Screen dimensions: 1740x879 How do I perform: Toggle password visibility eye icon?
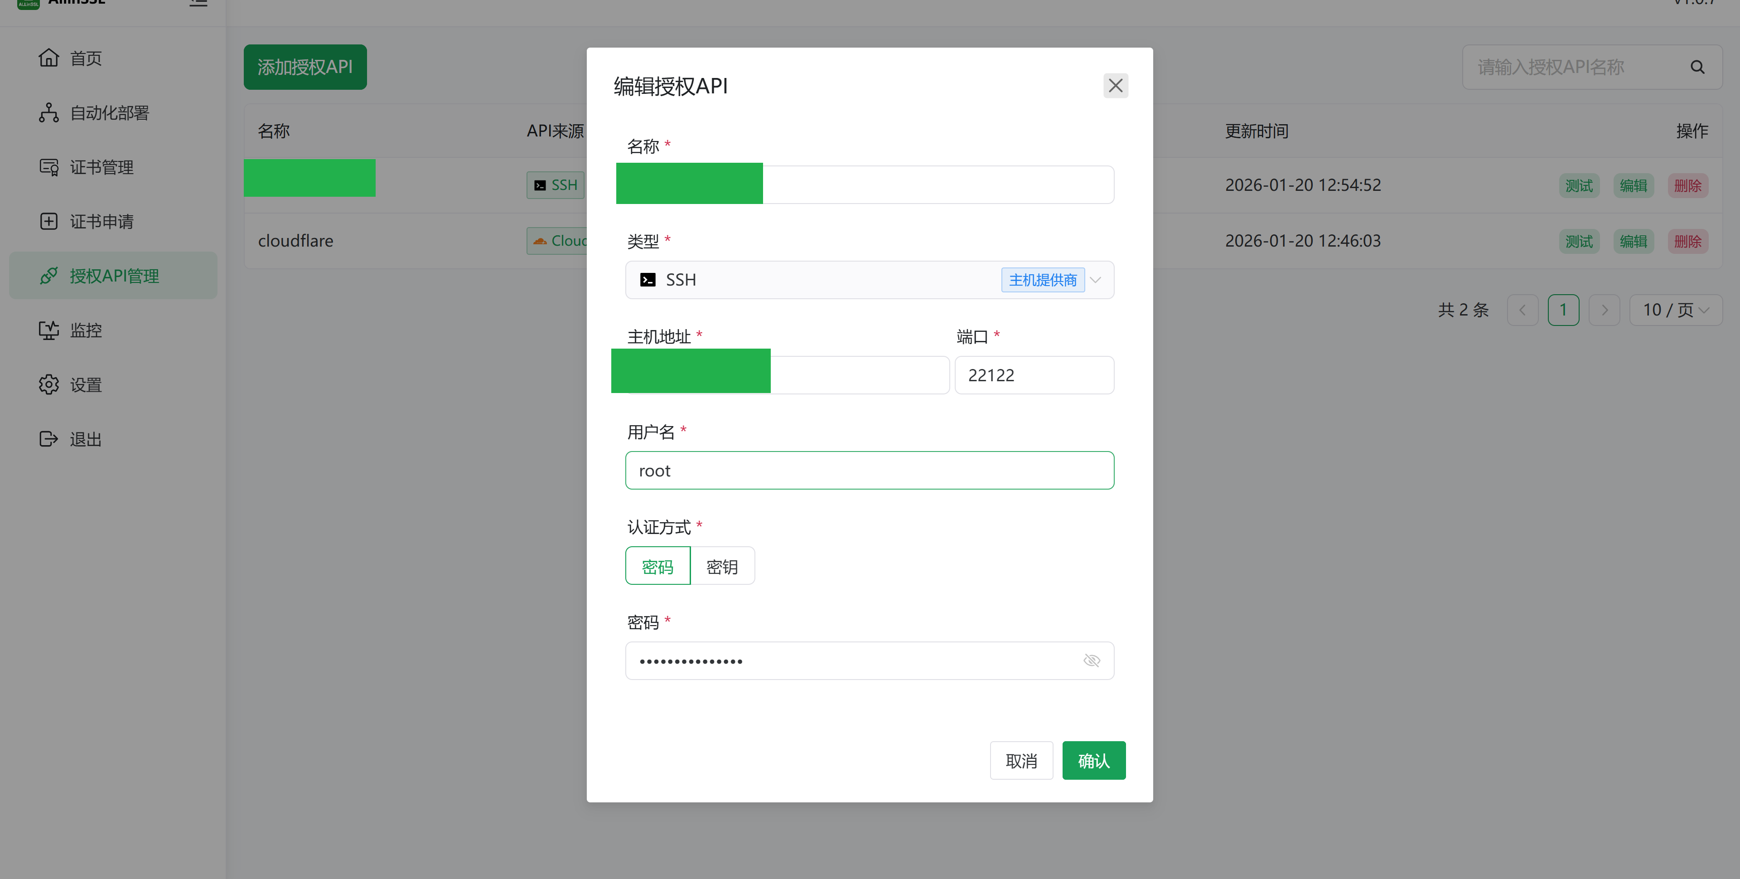1092,660
